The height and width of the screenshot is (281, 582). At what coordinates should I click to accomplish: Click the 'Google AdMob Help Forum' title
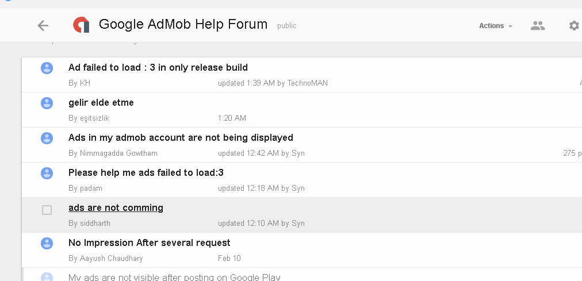(x=183, y=25)
